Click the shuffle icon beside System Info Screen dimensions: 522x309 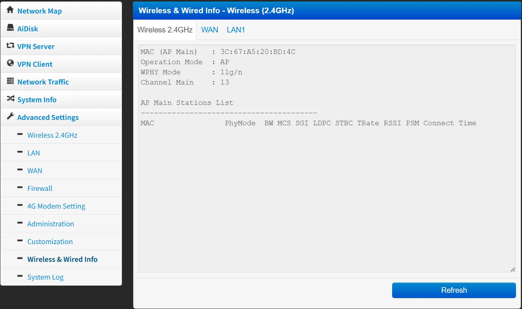pos(10,99)
